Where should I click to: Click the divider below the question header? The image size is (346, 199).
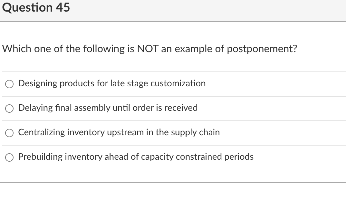point(173,22)
